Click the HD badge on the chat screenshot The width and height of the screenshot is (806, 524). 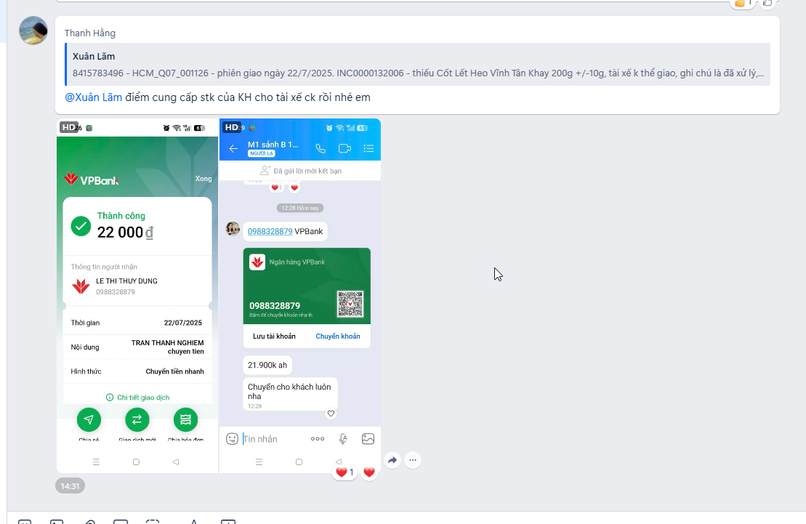(232, 127)
